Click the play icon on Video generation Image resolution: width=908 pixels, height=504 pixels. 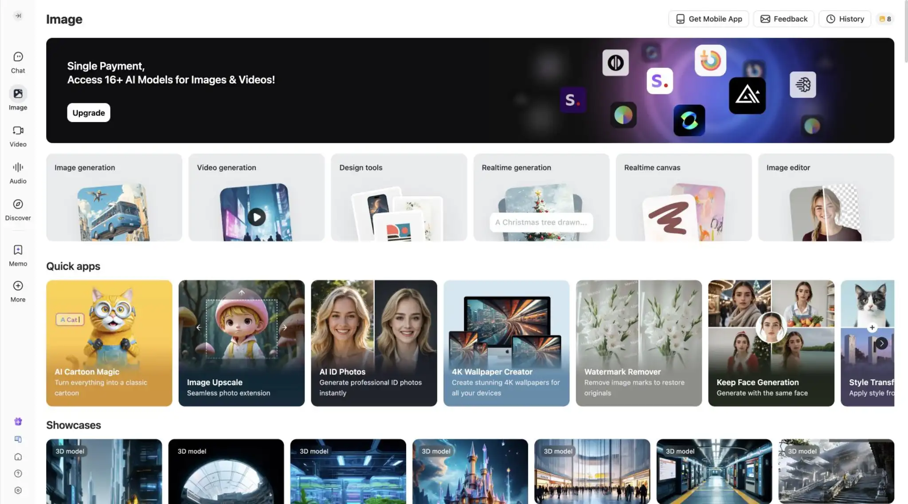tap(256, 217)
